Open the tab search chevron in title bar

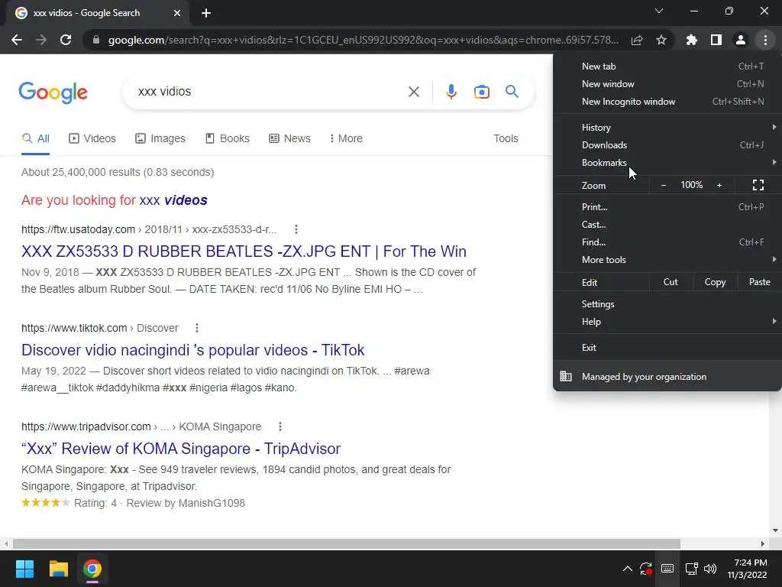pyautogui.click(x=659, y=11)
